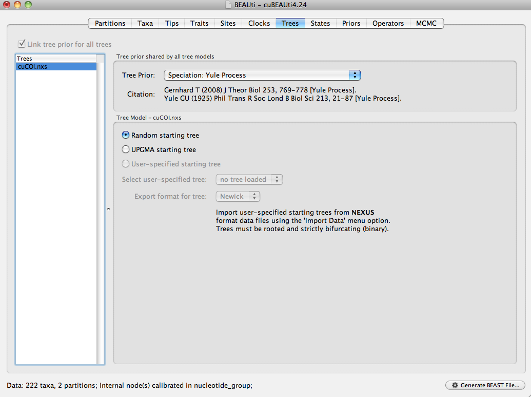Click 'Tree prior shared by all tree models' label

[165, 56]
